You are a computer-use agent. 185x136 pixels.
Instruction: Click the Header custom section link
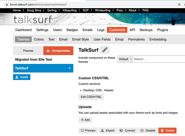(109, 90)
